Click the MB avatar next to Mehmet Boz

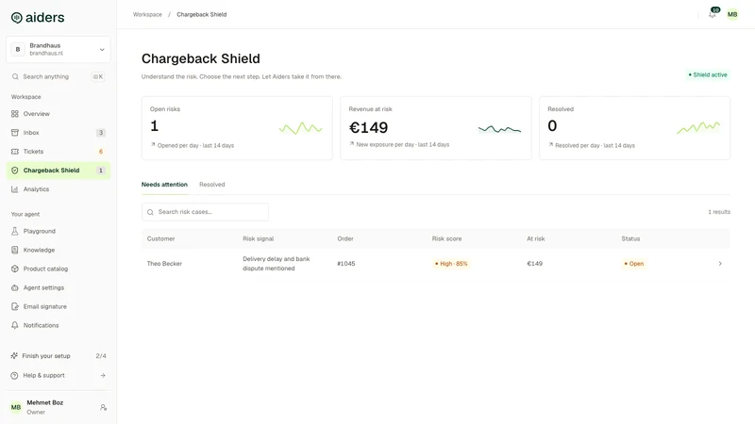point(16,407)
